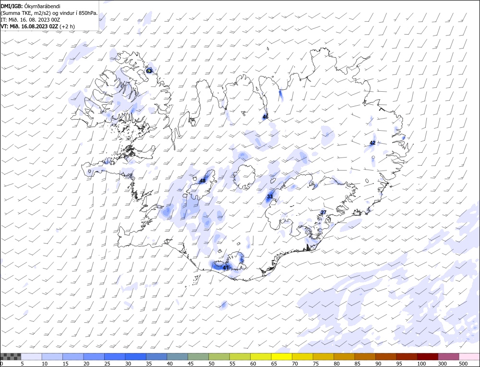Click the DMI/IGB Ókyrrðarábendi title
Image resolution: width=480 pixels, height=367 pixels.
click(x=30, y=6)
